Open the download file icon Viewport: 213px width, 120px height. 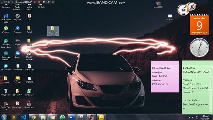(18, 67)
